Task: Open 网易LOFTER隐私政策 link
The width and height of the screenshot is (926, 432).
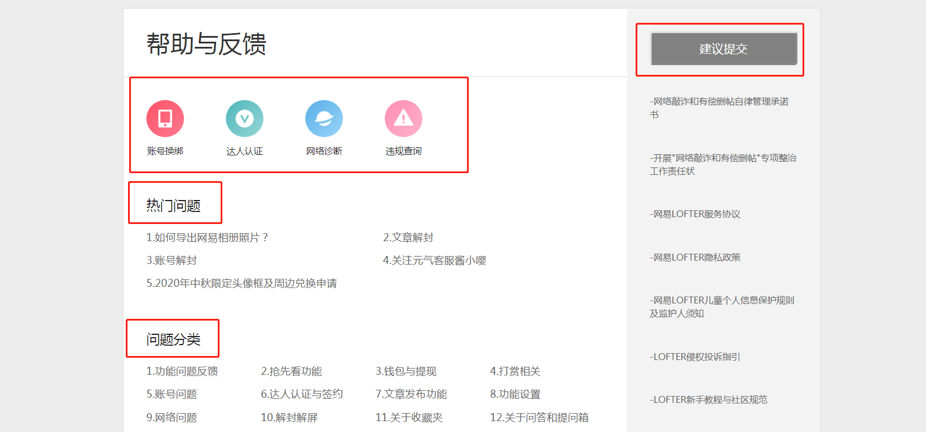Action: click(695, 257)
